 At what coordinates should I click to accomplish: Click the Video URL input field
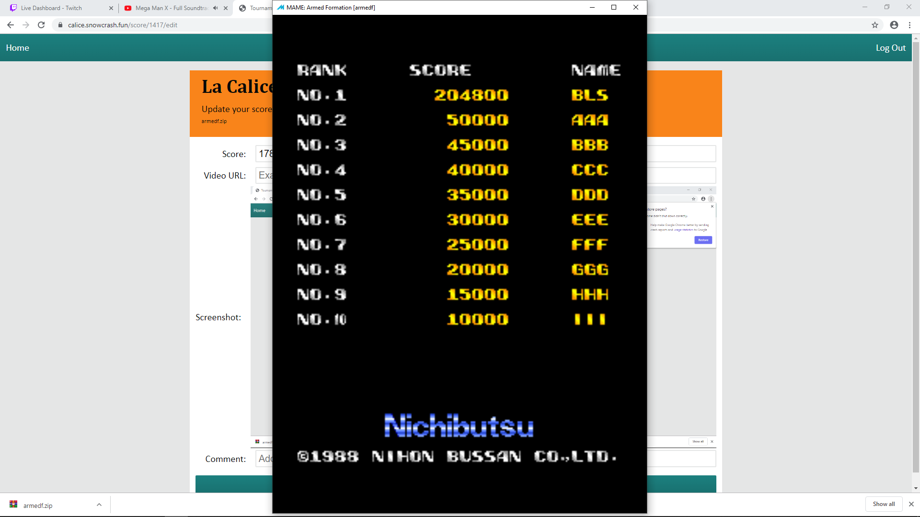point(485,175)
